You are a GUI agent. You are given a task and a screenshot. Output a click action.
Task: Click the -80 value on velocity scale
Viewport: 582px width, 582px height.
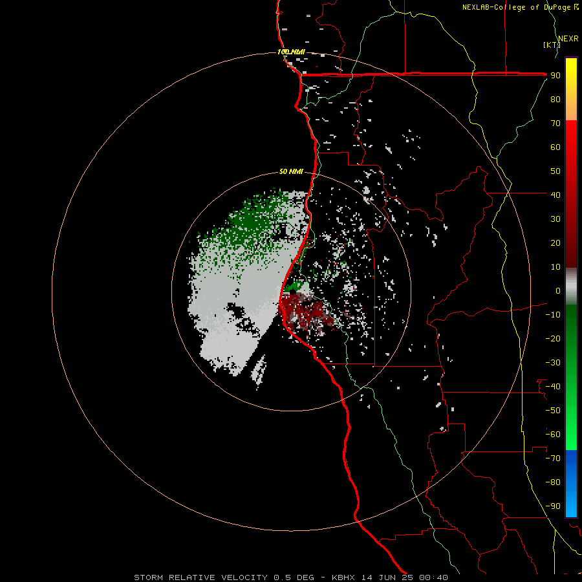point(553,482)
